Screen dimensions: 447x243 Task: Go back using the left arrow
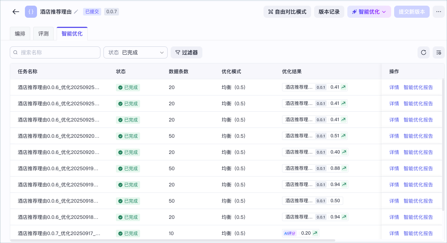tap(16, 12)
